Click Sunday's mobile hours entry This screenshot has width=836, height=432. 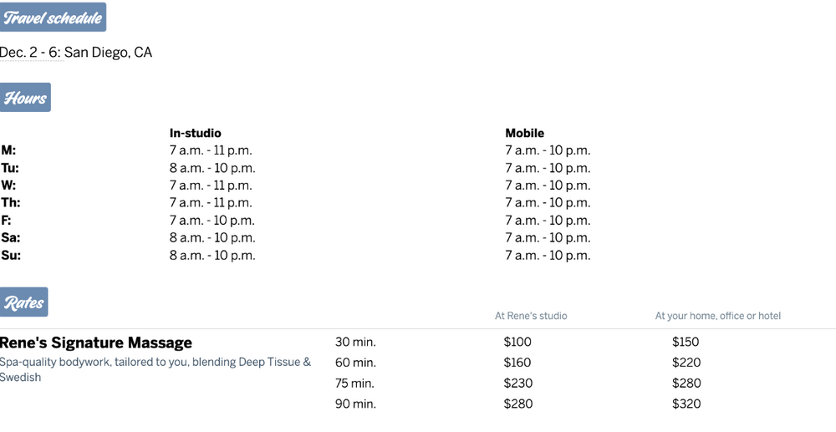click(548, 256)
